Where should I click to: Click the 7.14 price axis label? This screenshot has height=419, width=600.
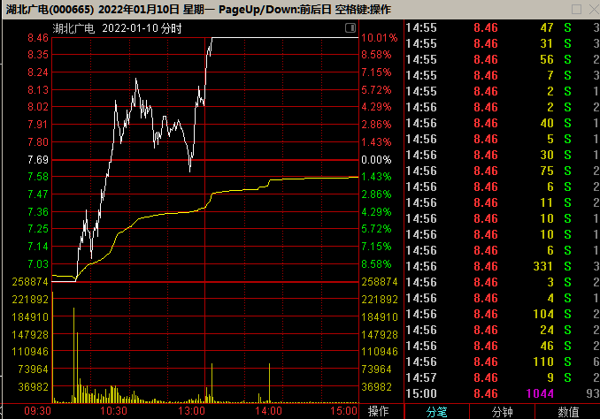pyautogui.click(x=38, y=247)
